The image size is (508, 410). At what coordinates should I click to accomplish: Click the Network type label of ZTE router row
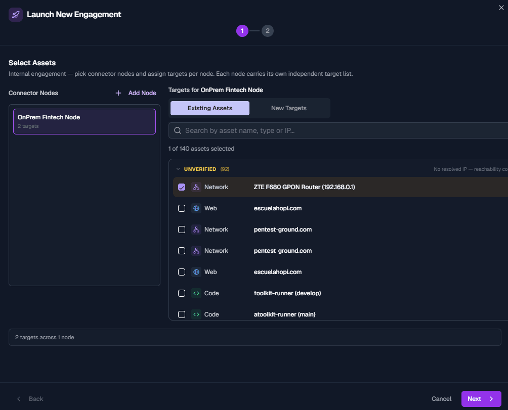click(x=216, y=187)
